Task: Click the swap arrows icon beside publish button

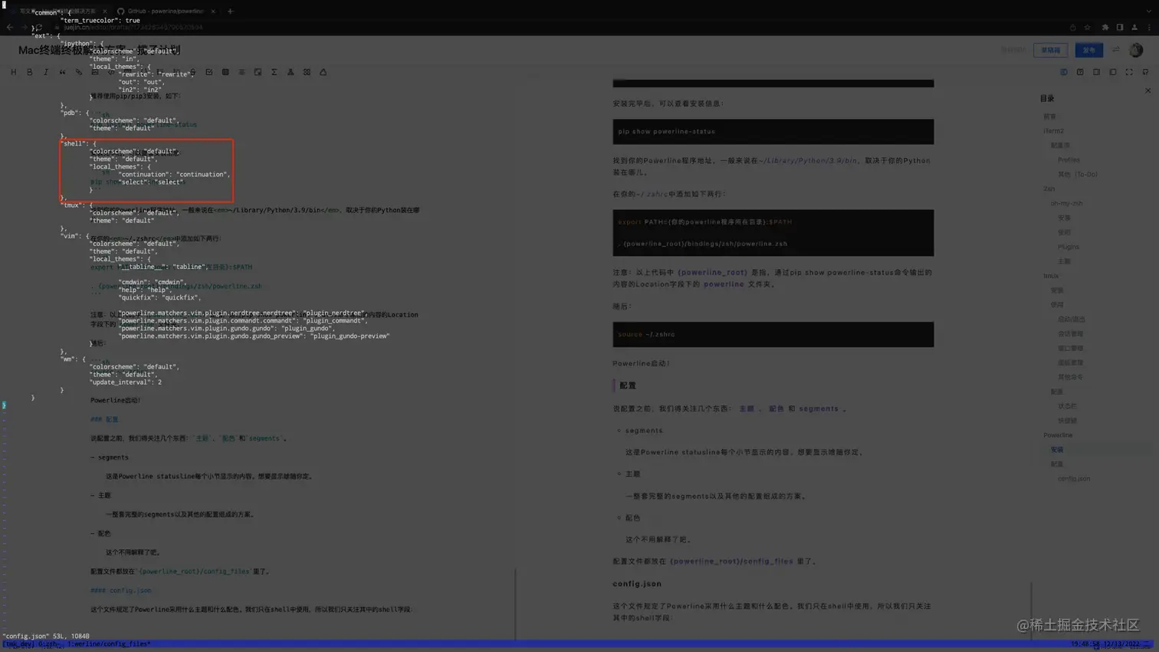Action: coord(1115,50)
